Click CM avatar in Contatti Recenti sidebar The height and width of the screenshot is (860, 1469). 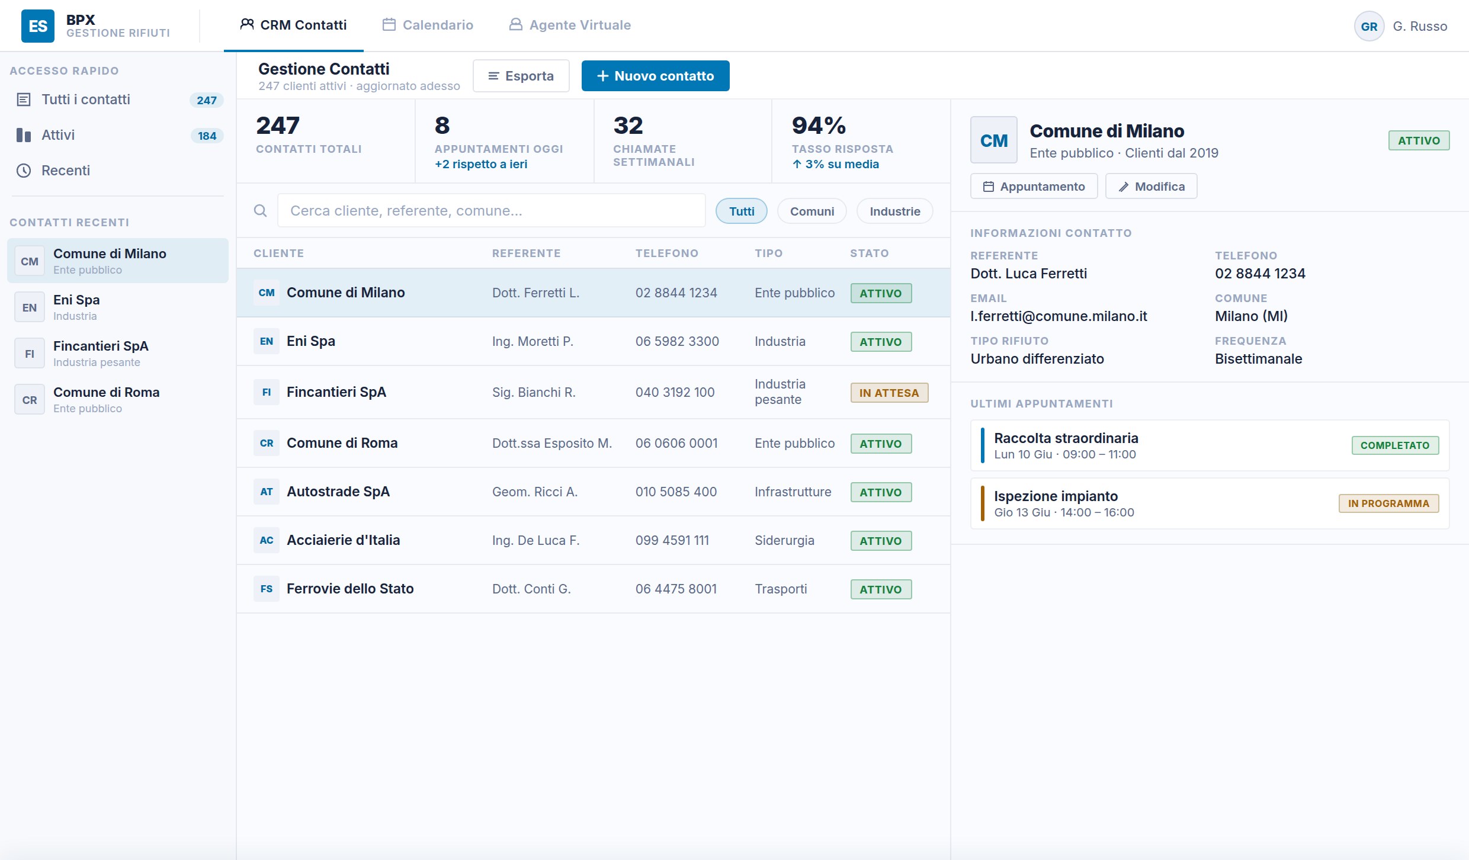click(30, 261)
